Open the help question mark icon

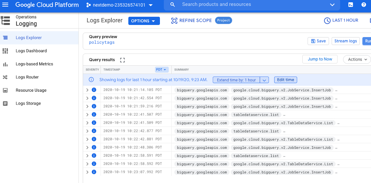364,5
